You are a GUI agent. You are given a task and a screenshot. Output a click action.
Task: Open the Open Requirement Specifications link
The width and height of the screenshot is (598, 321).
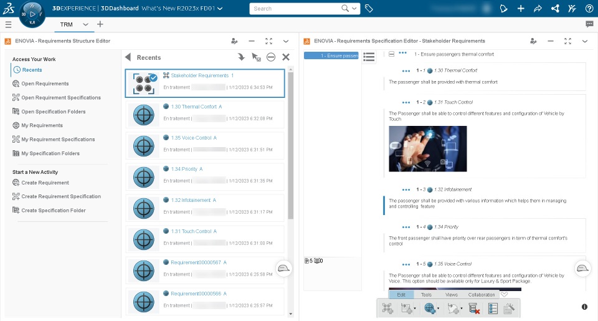[61, 98]
